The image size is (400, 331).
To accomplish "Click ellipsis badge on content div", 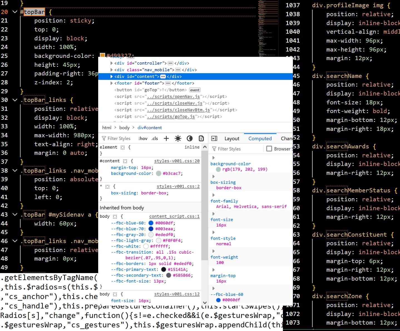I will [x=163, y=77].
